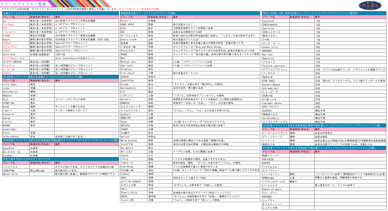388x211 pixels.
Task: Click the KissBear group cell
Action: [16, 155]
